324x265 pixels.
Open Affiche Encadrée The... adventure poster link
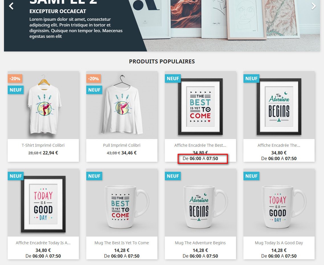click(279, 145)
